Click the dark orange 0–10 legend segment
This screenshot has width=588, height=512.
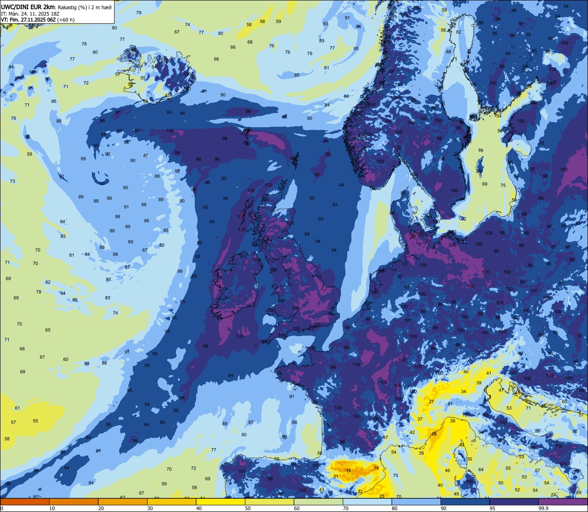pos(25,501)
